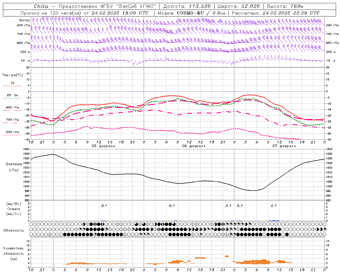Click the "Облачность" cloud cover label
The height and width of the screenshot is (272, 340).
(x=14, y=231)
